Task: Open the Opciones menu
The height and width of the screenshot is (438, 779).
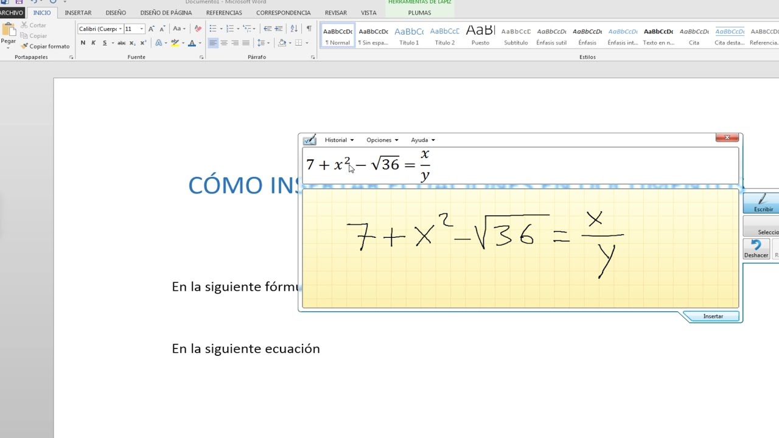Action: pos(382,140)
